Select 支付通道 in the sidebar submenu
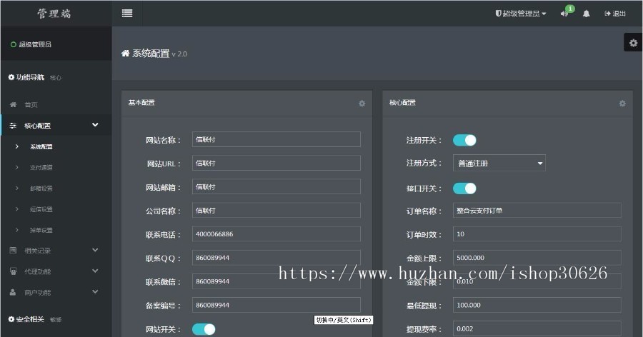Image resolution: width=643 pixels, height=337 pixels. pyautogui.click(x=41, y=167)
